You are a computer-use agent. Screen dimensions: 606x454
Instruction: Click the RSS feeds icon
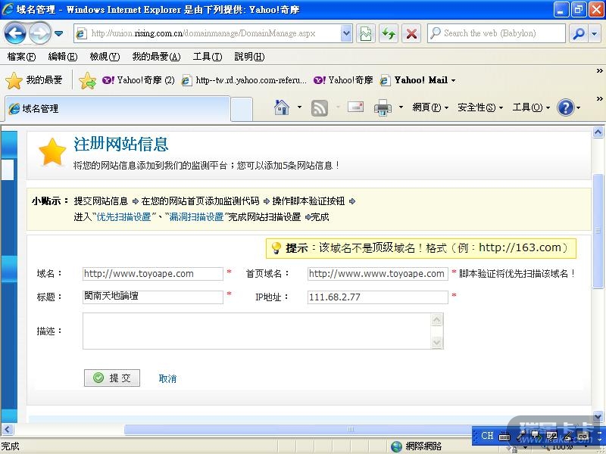coord(319,107)
